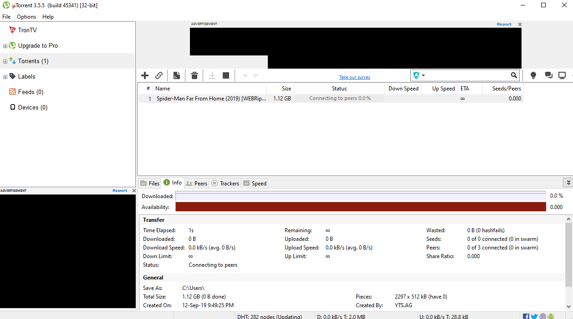Expand the Labels tree node
573x319 pixels.
(x=5, y=77)
